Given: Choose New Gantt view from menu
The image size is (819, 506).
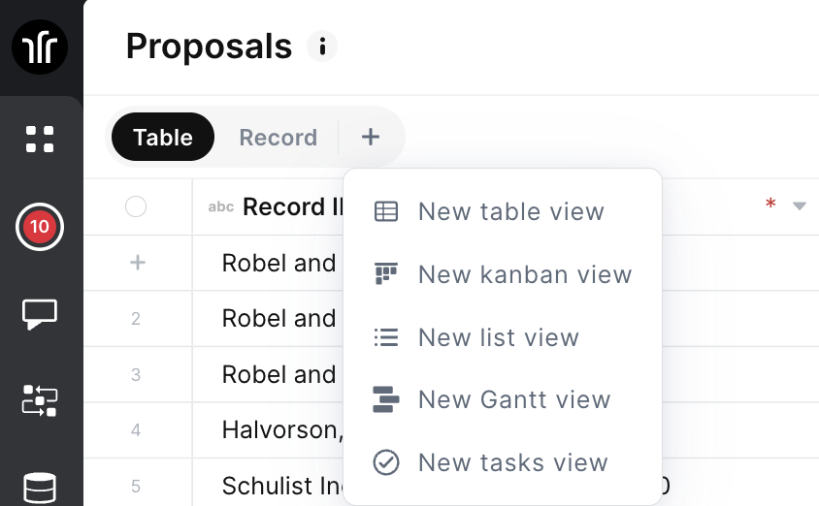Looking at the screenshot, I should point(513,399).
